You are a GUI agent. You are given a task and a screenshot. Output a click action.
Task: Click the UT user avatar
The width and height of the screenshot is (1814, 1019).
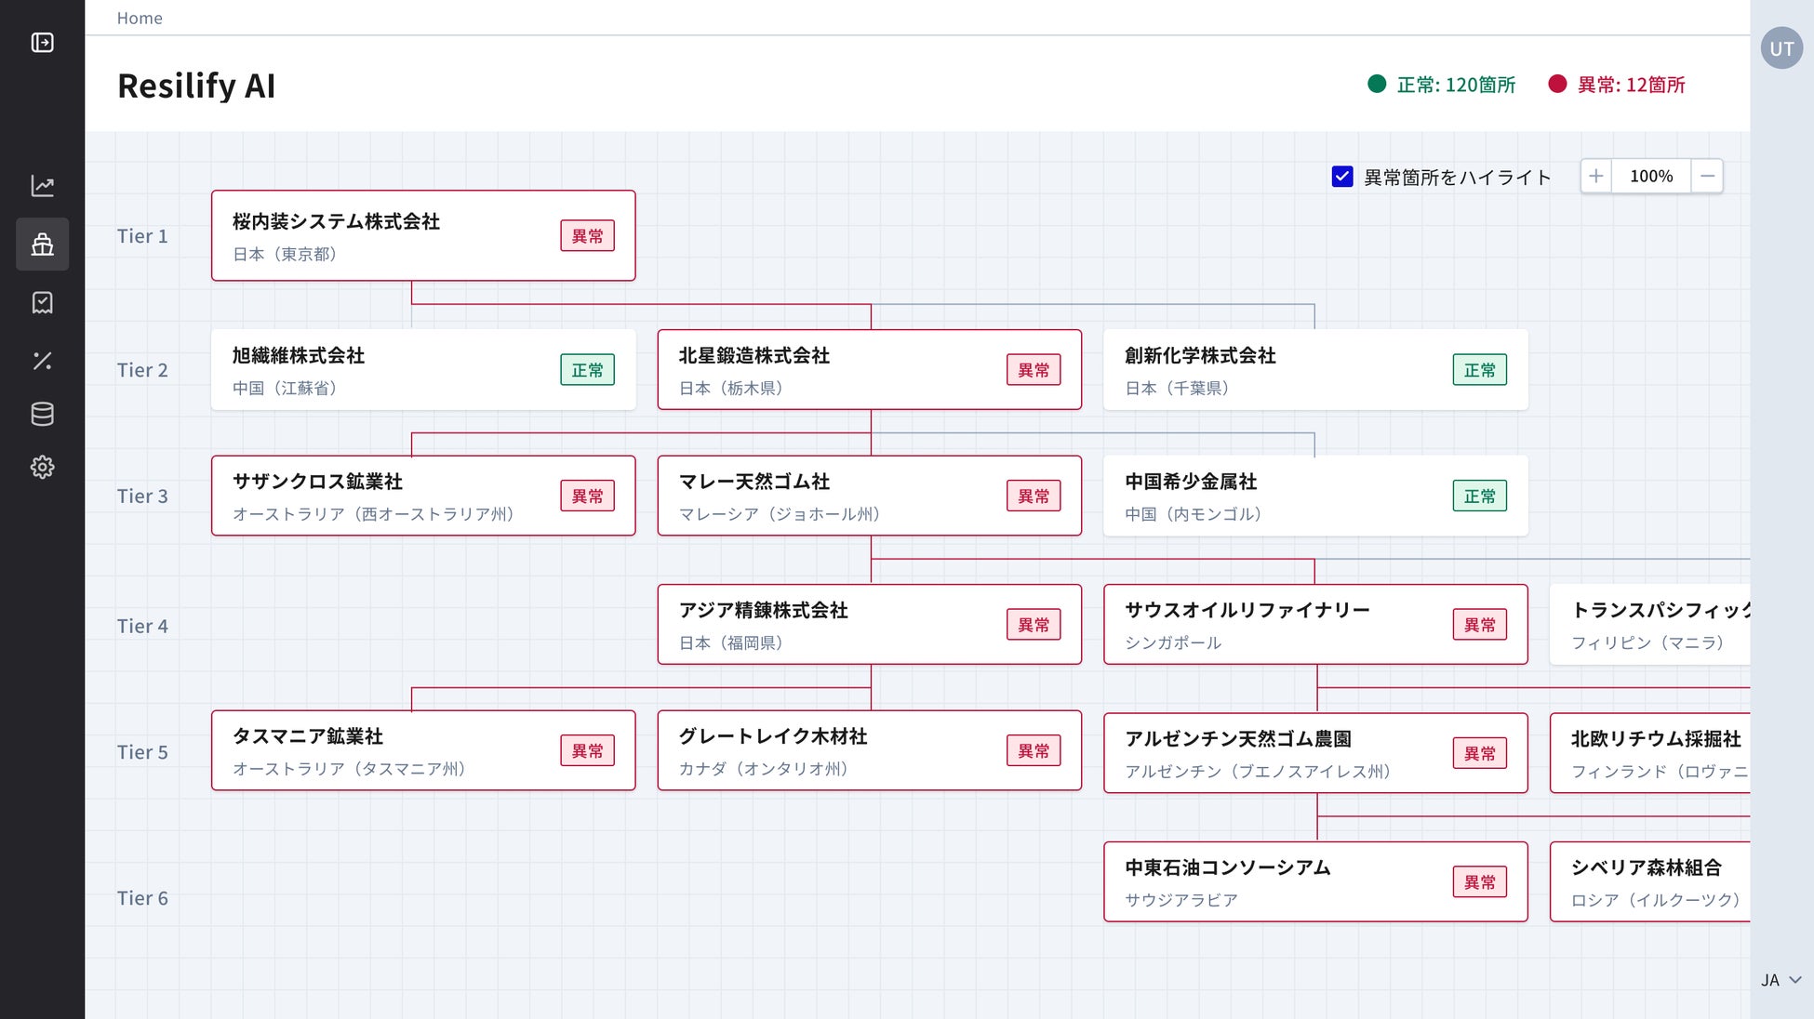[1781, 48]
